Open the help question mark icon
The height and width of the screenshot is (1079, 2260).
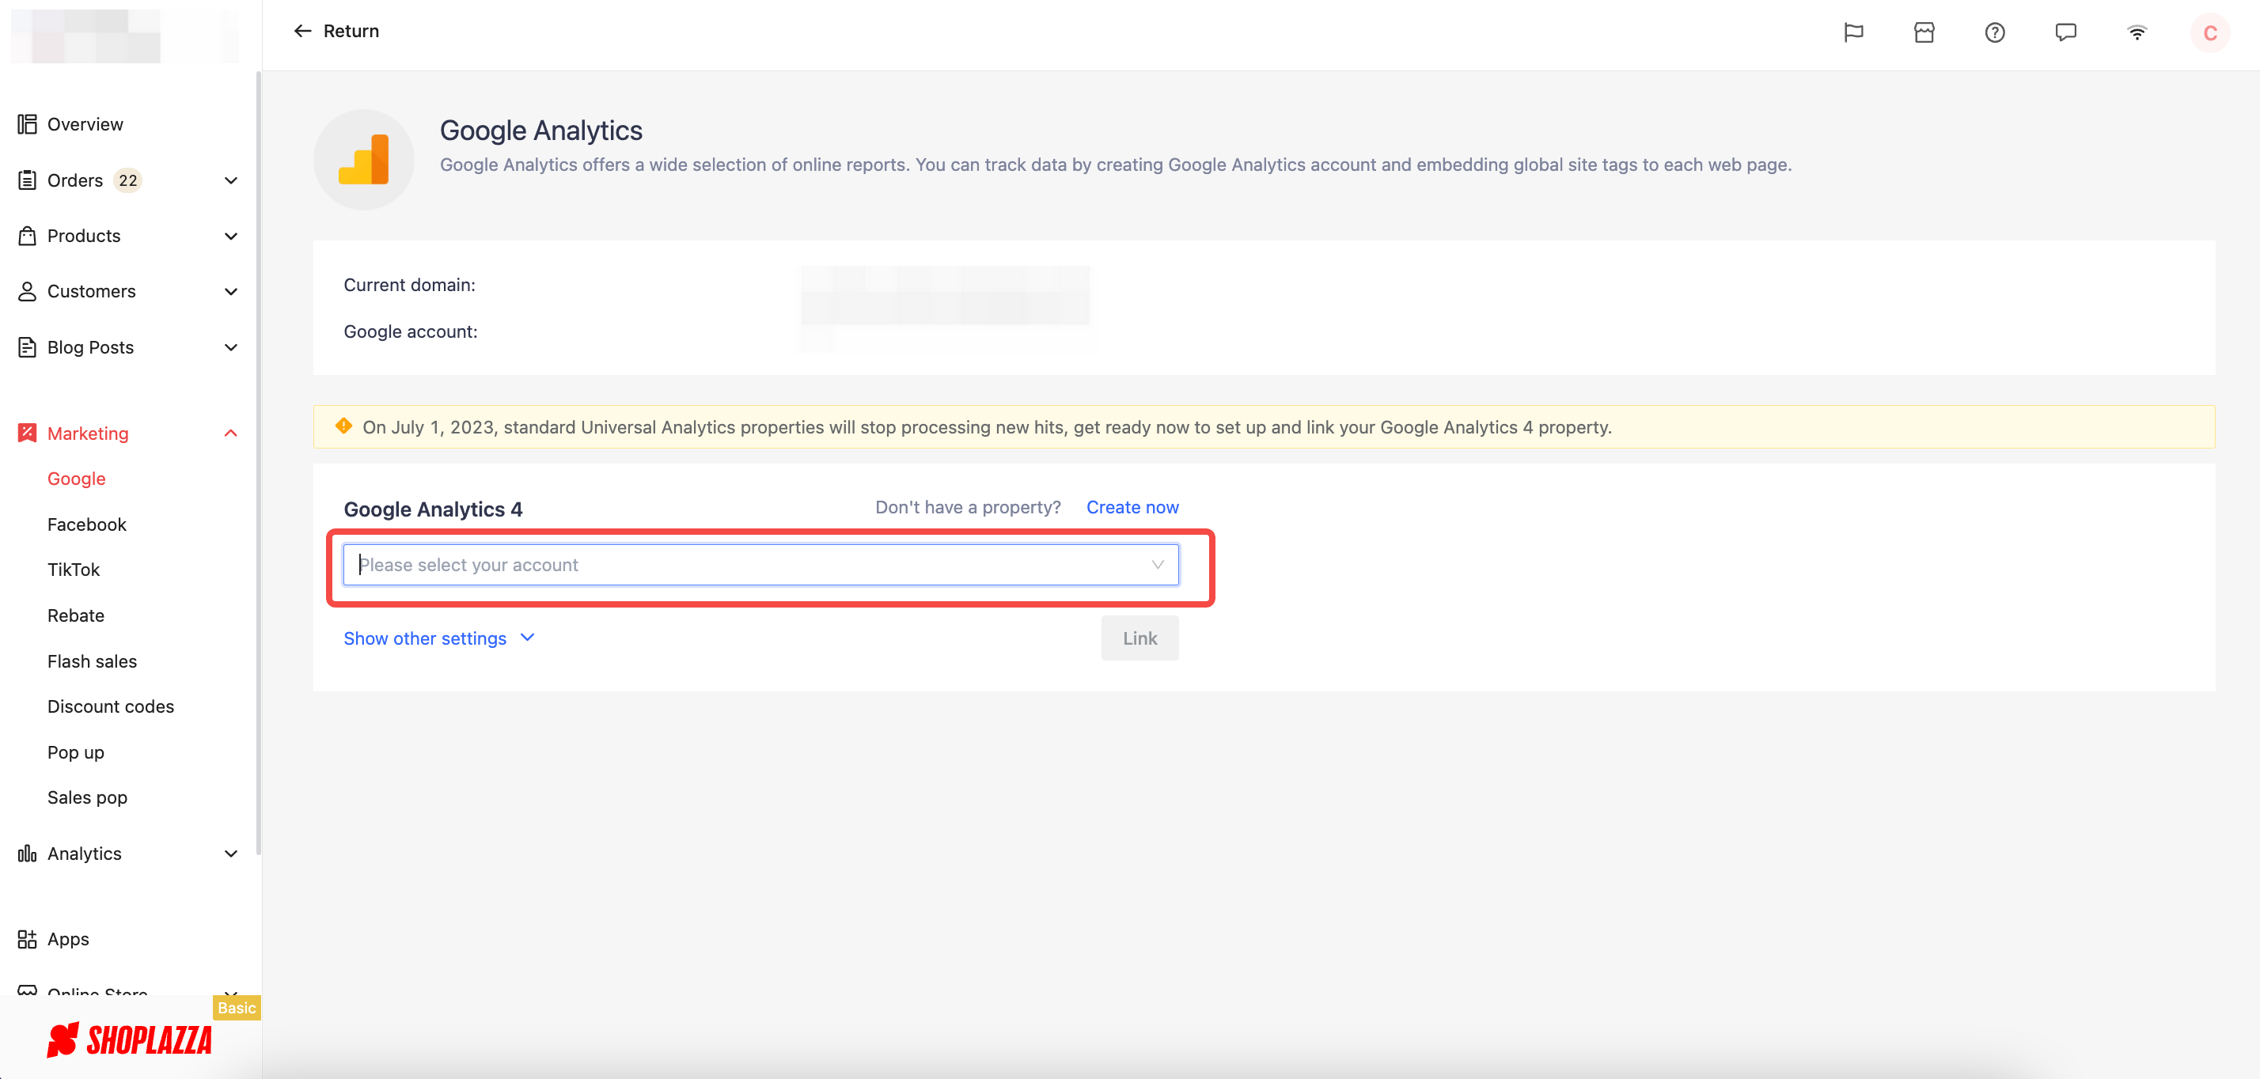[1995, 32]
